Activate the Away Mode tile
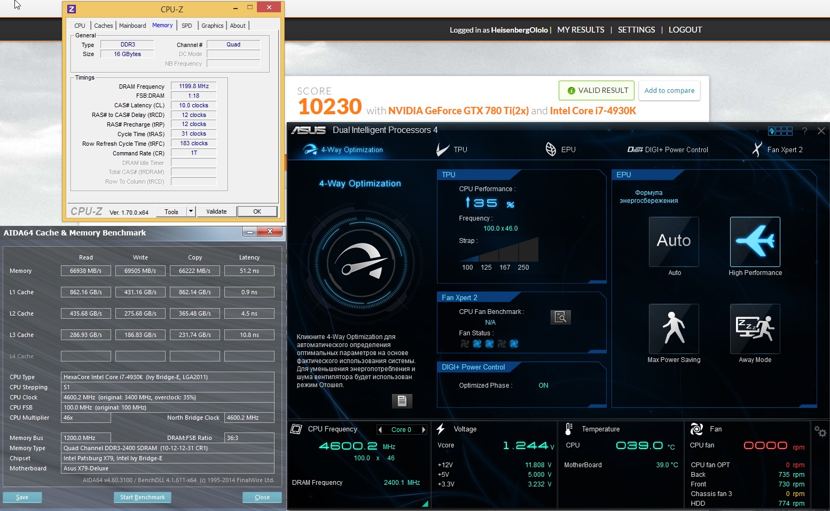Image resolution: width=830 pixels, height=511 pixels. click(755, 329)
